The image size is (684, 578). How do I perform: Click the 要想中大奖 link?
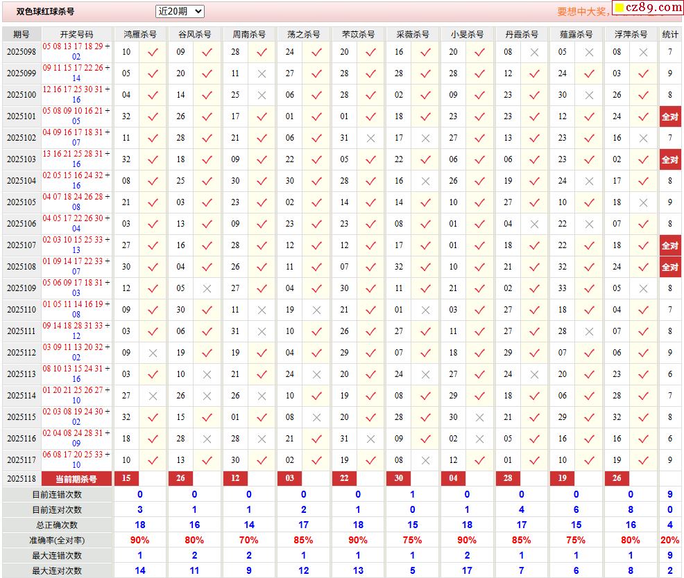point(582,12)
